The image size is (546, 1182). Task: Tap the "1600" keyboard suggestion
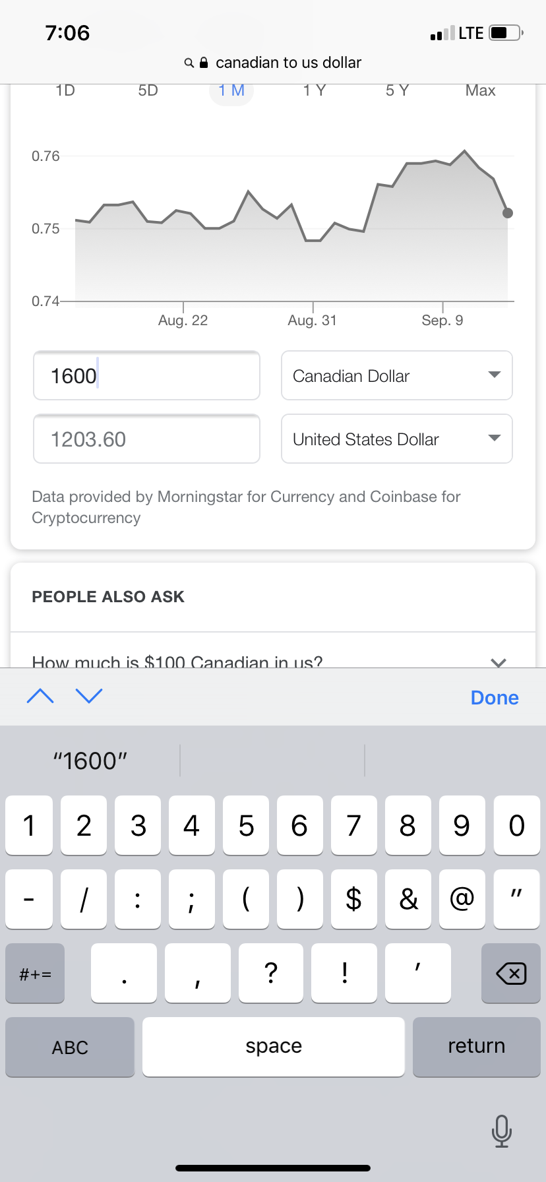pos(90,761)
